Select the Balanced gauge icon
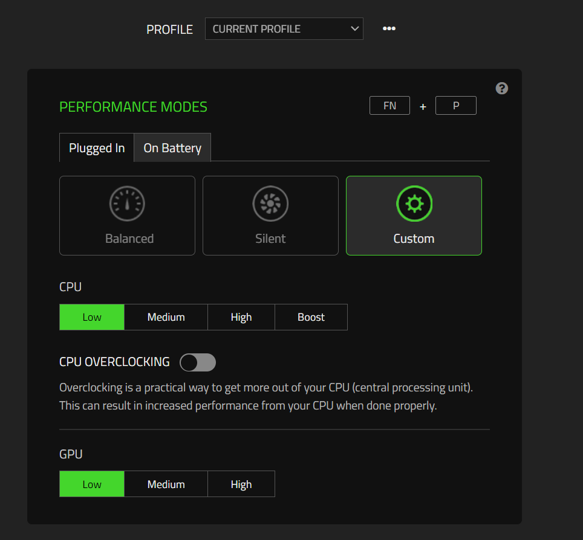This screenshot has height=540, width=583. coord(127,204)
